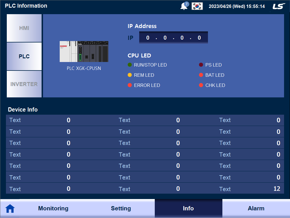Click the IP address input field

point(173,37)
